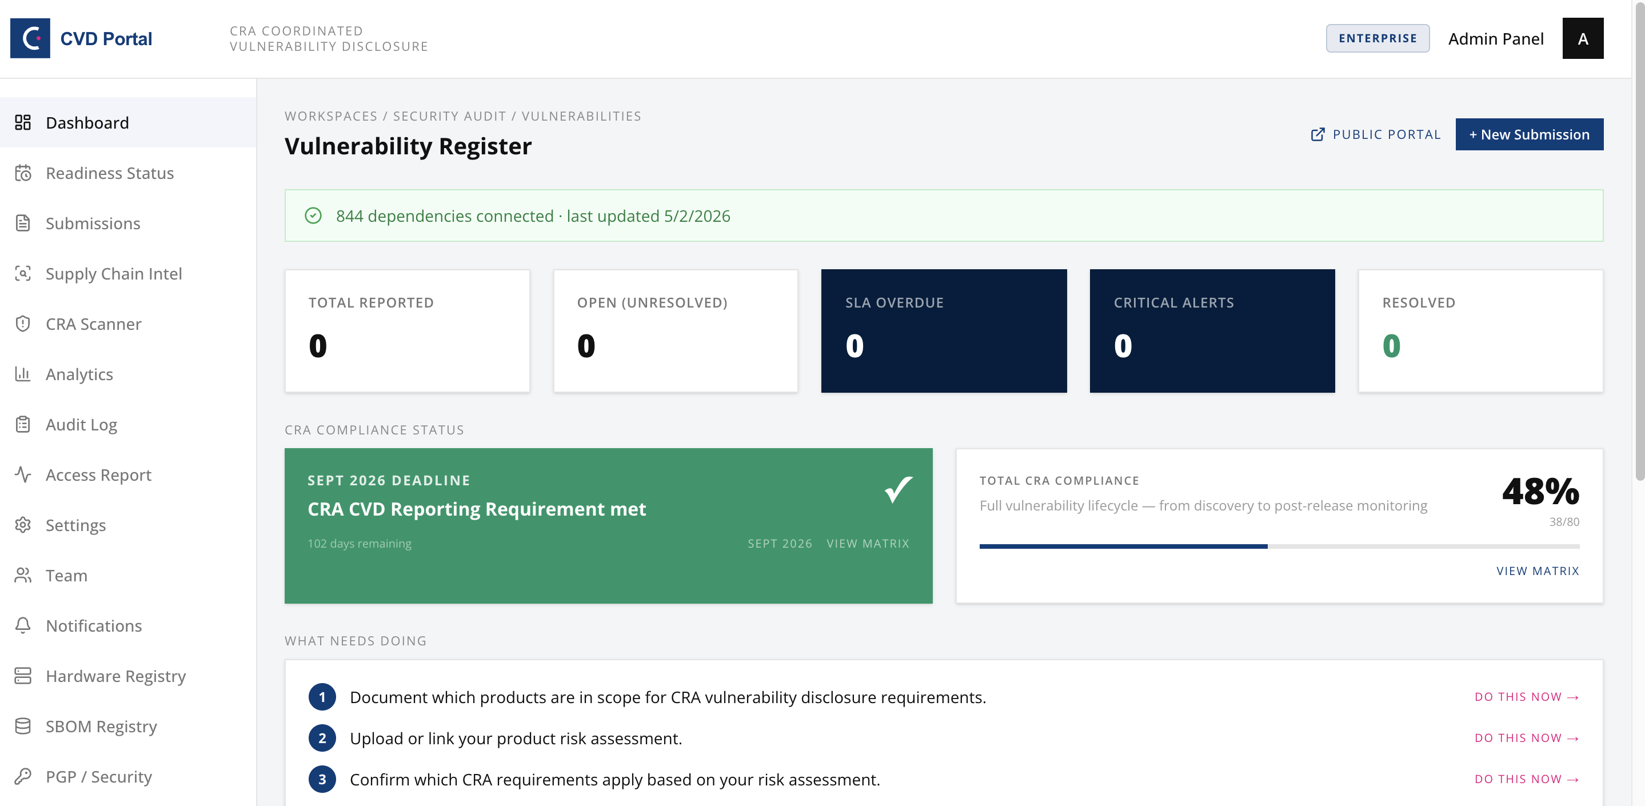This screenshot has height=806, width=1645.
Task: Open the Analytics page
Action: click(127, 374)
